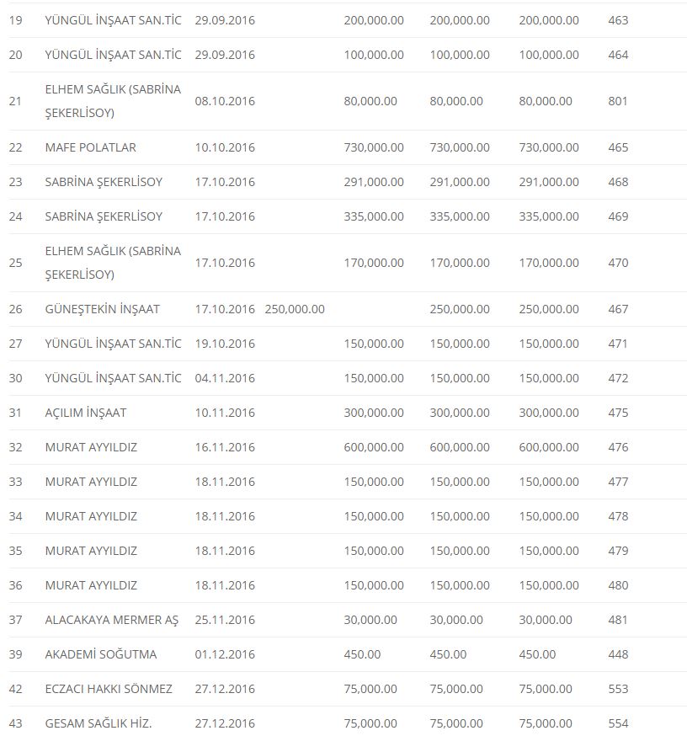Click MAFE POLATLAR in row 22

[x=90, y=147]
